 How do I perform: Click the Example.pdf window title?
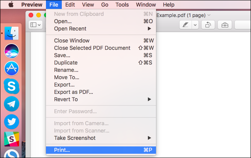(181, 14)
